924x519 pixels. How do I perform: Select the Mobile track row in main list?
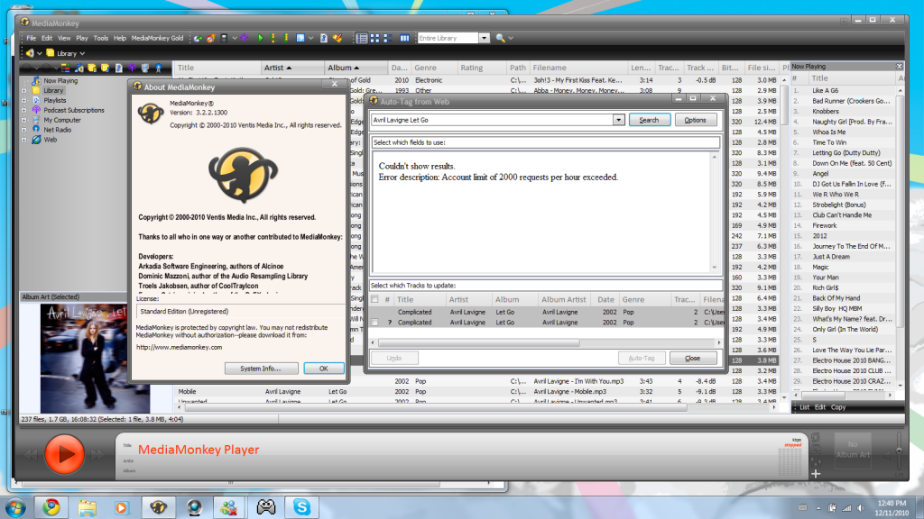click(x=476, y=391)
